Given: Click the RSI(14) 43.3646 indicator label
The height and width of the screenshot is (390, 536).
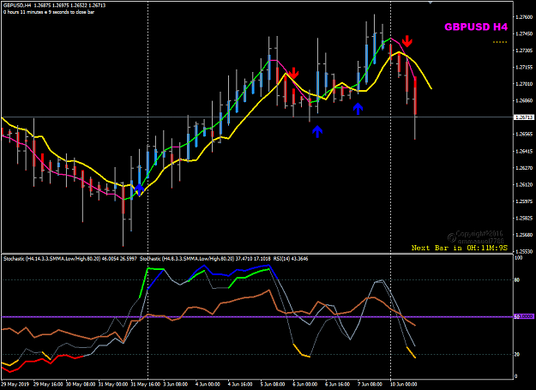Looking at the screenshot, I should pyautogui.click(x=290, y=259).
